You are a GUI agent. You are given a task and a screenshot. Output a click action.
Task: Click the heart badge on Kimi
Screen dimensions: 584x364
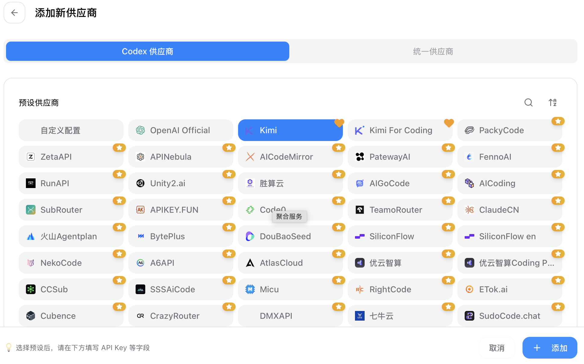[339, 123]
